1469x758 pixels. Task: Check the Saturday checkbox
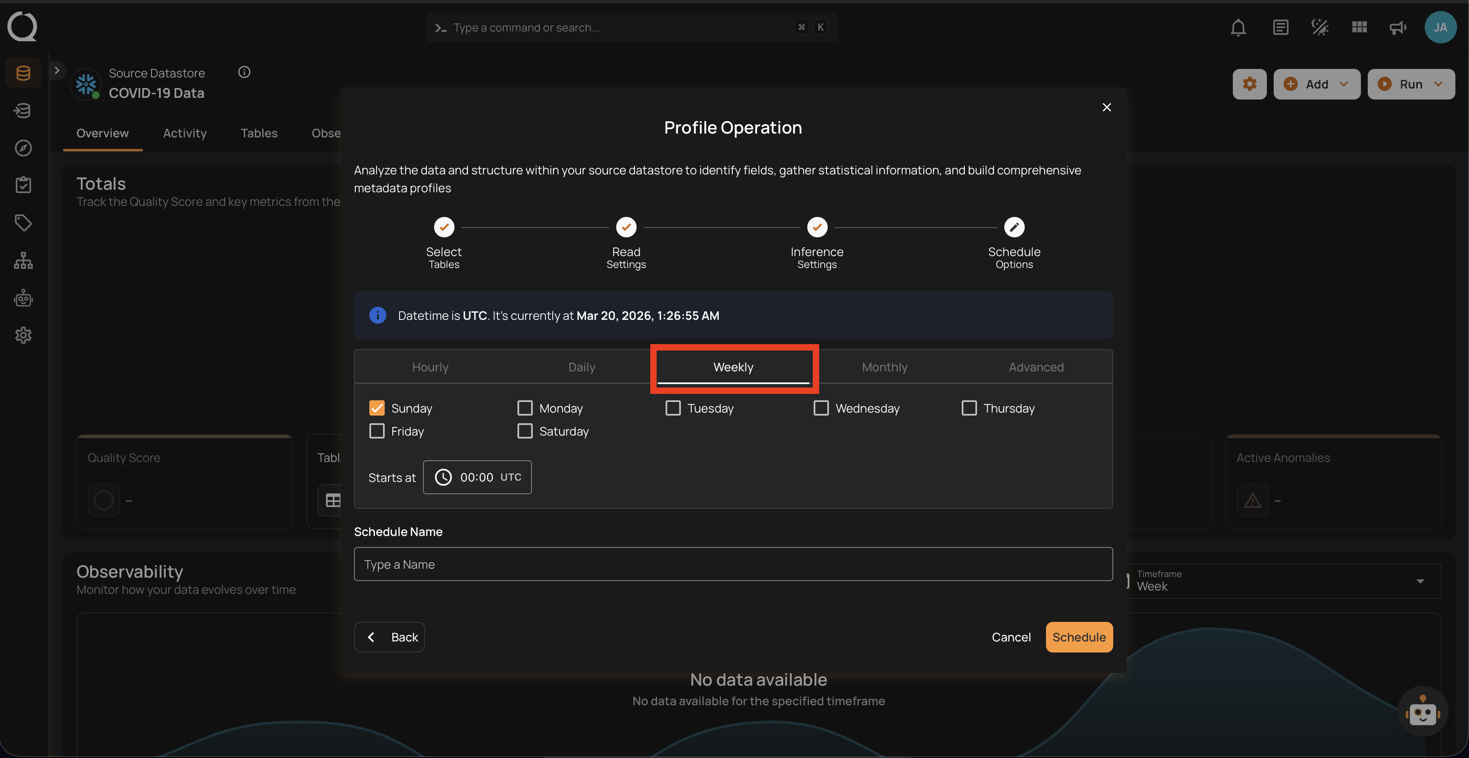click(x=525, y=431)
